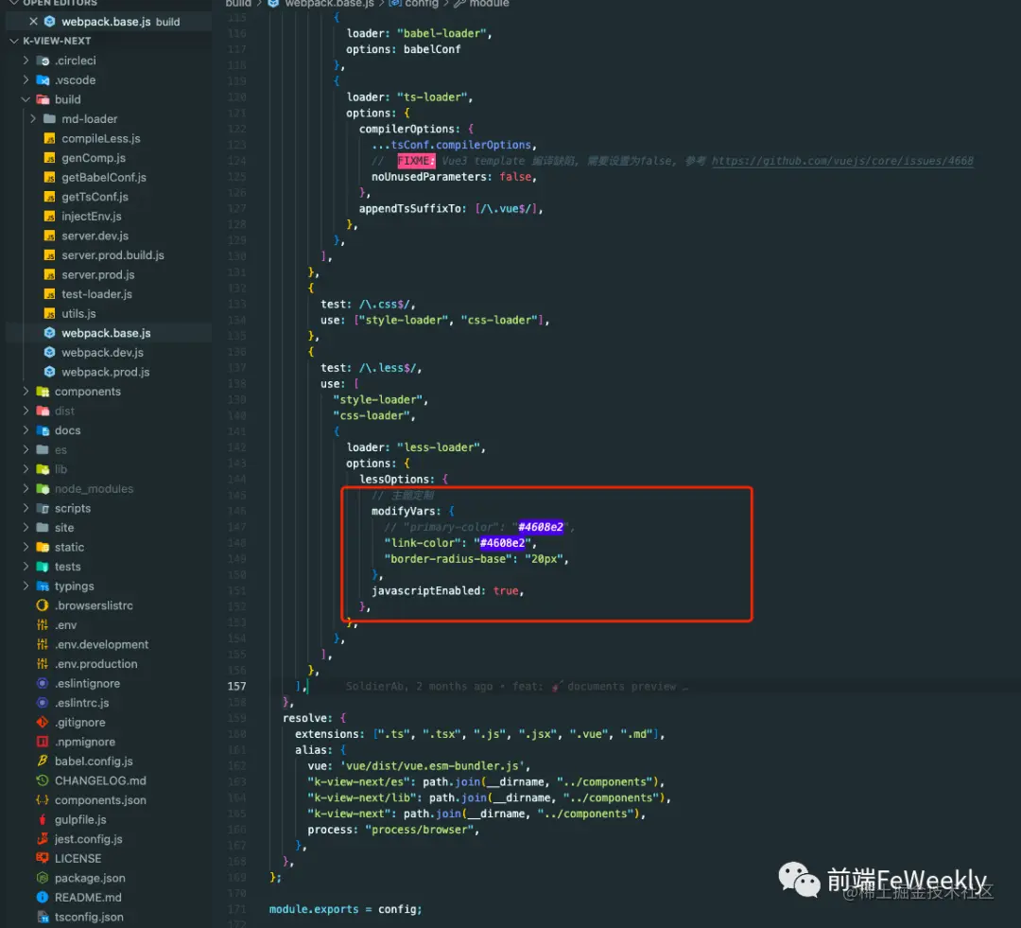Click the tests folder icon
Image resolution: width=1021 pixels, height=928 pixels.
(x=43, y=567)
